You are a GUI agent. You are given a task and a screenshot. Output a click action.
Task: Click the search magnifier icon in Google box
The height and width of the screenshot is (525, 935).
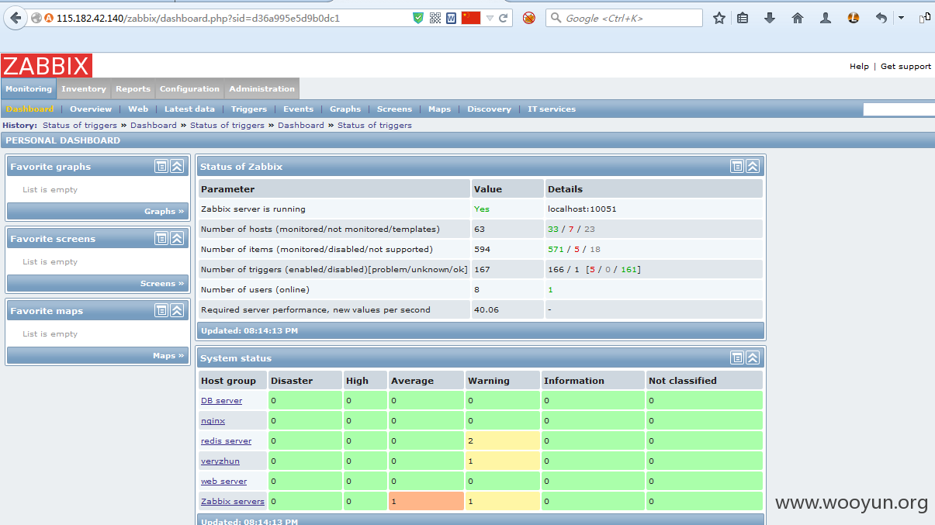(x=556, y=18)
